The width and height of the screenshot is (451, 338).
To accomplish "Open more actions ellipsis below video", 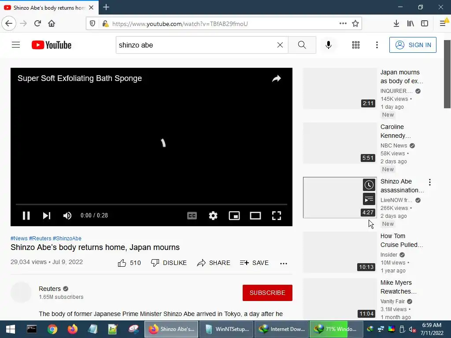I will (284, 263).
